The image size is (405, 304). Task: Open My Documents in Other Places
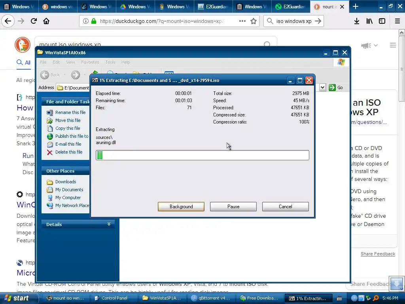(69, 190)
